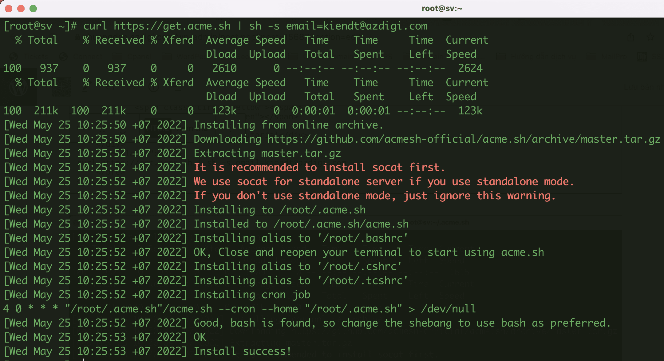Click the 'Install success!' message
664x361 pixels.
tap(242, 351)
